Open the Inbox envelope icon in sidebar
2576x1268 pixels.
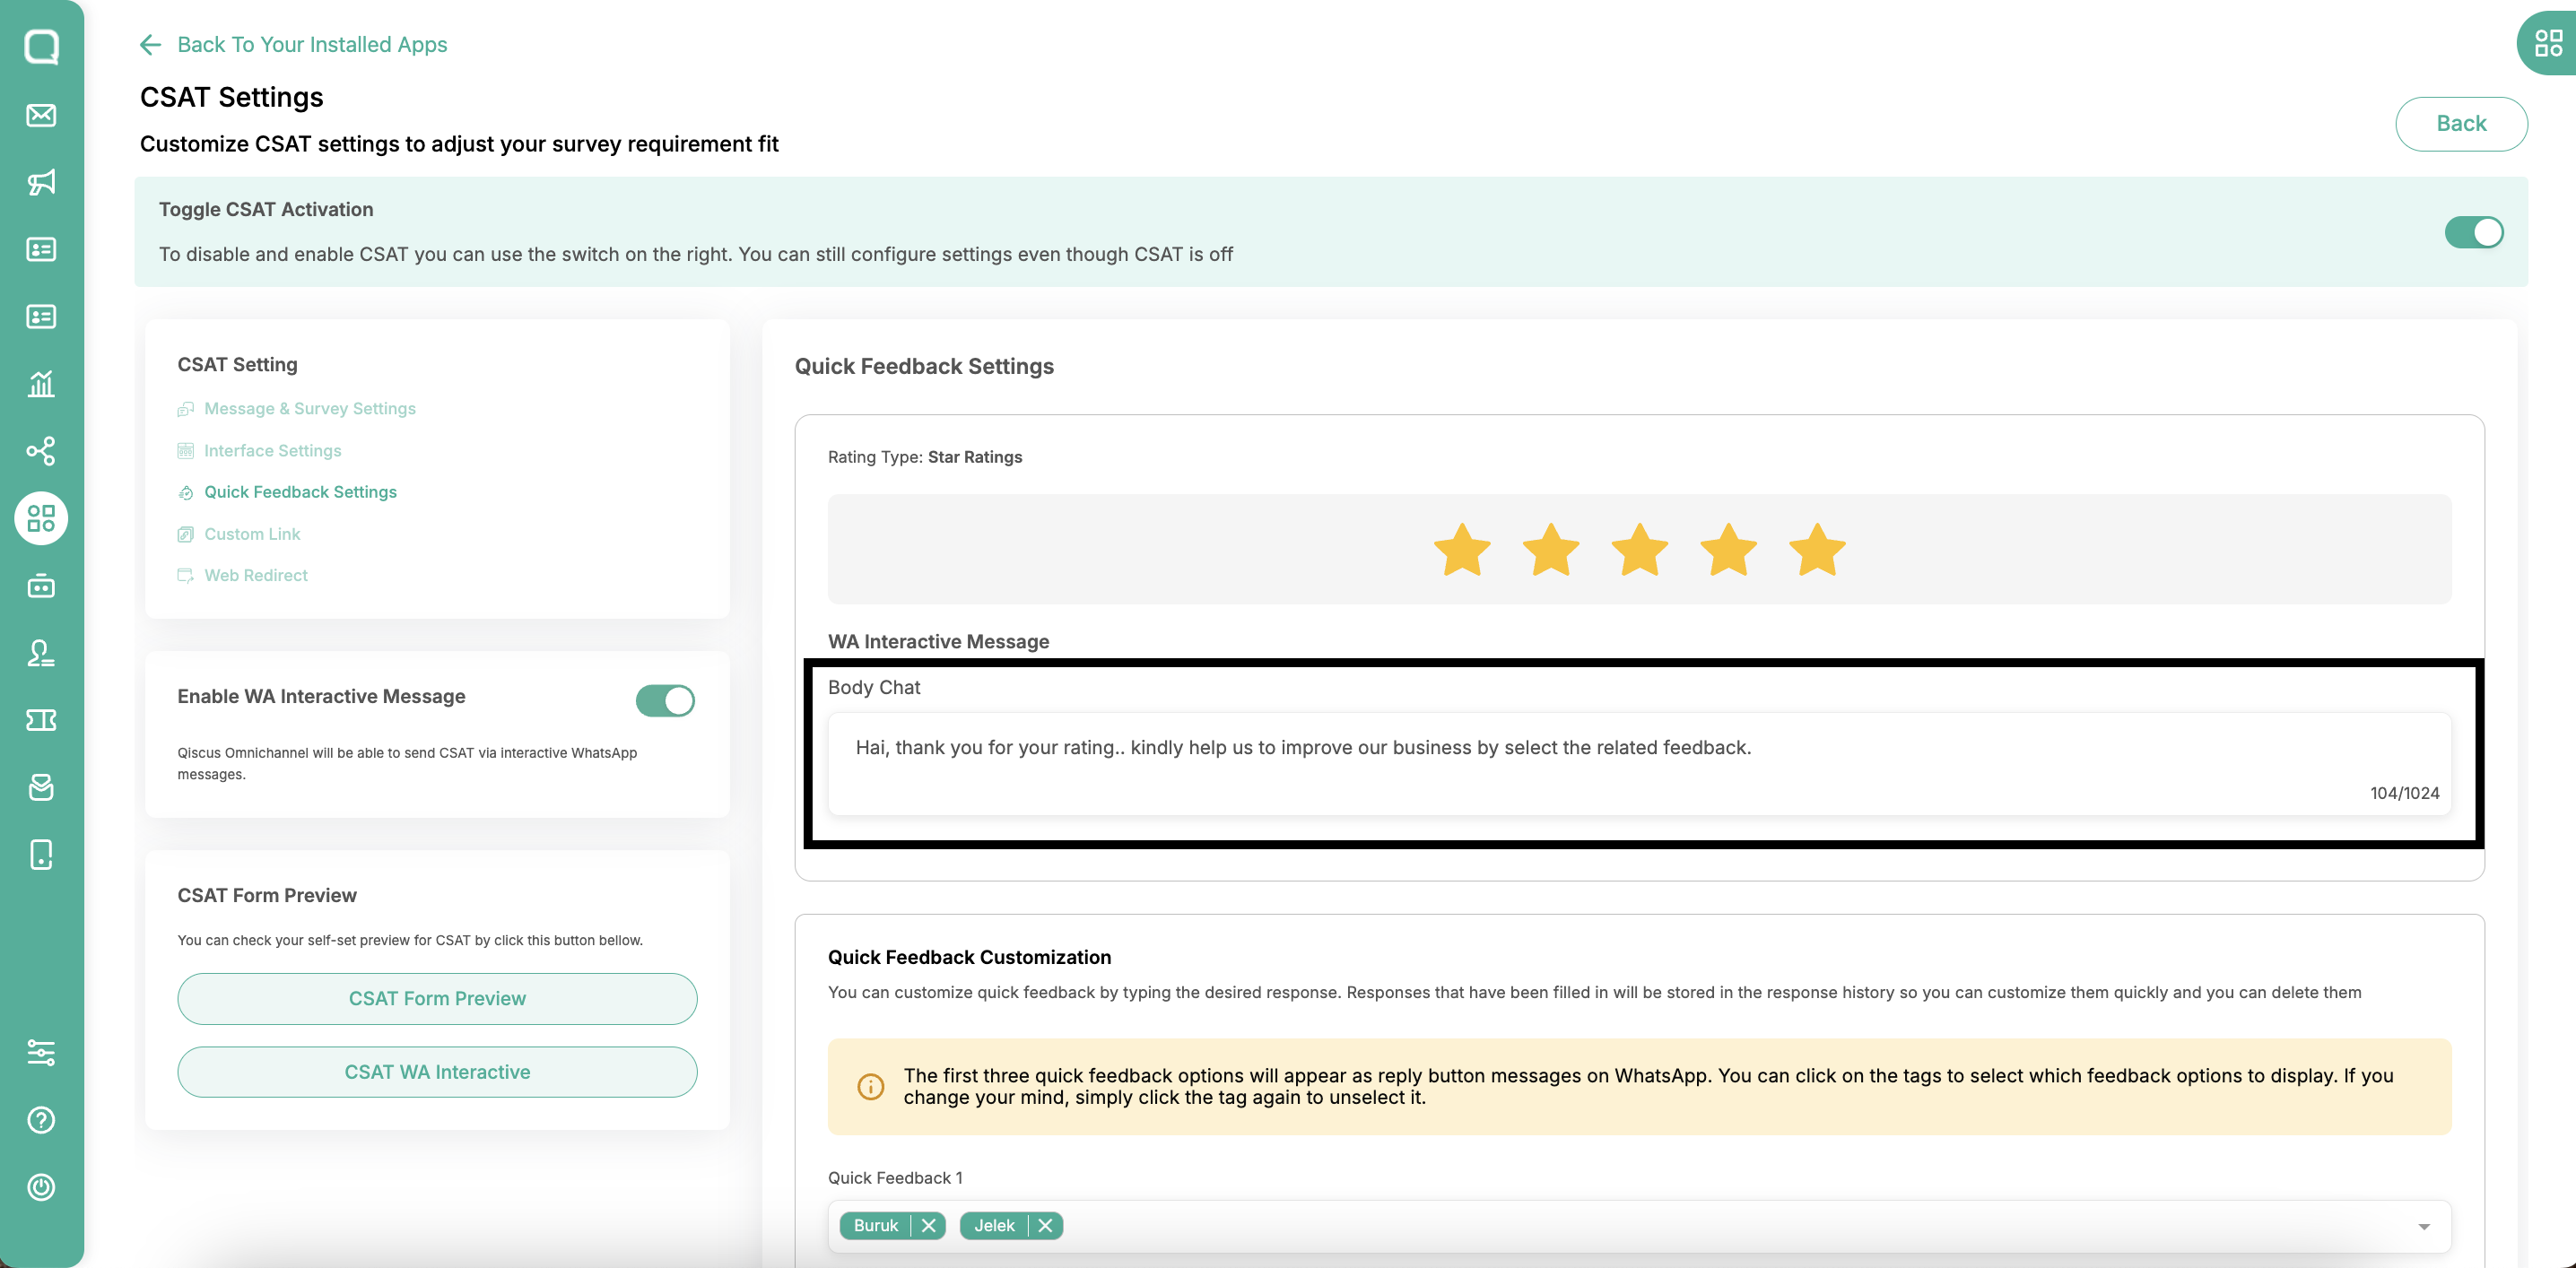pos(41,115)
